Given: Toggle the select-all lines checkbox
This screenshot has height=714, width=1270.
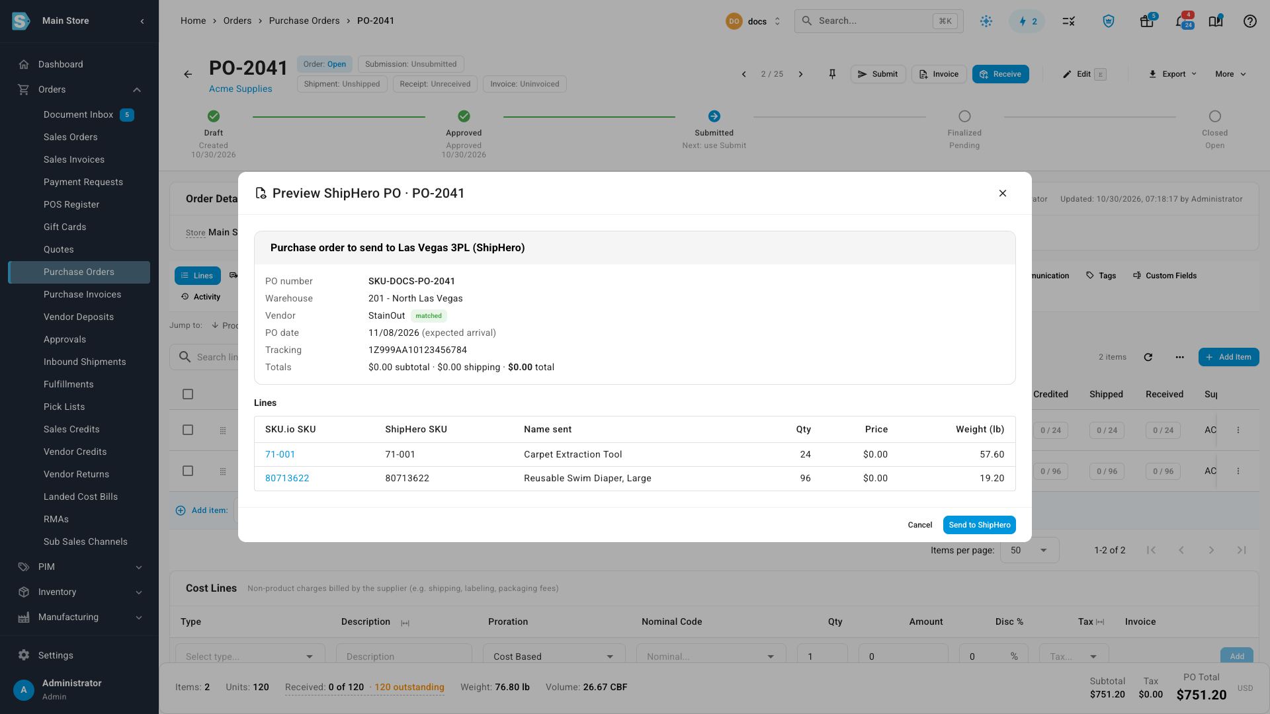Looking at the screenshot, I should (x=188, y=394).
